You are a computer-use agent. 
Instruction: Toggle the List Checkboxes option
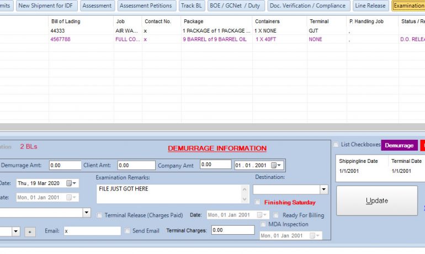coord(336,145)
